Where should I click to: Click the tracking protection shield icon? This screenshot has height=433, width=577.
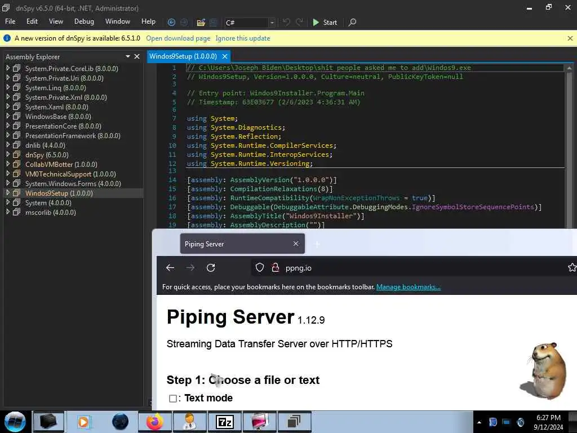coord(259,268)
